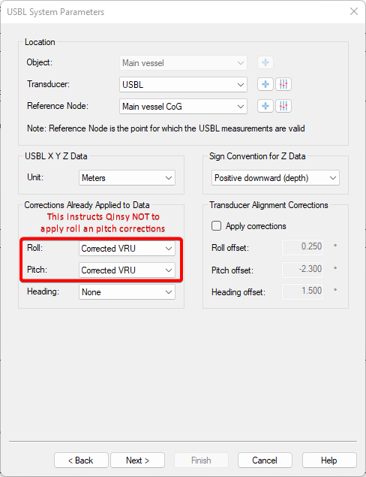
Task: Click the Pitch offset field -2.300
Action: click(x=302, y=270)
